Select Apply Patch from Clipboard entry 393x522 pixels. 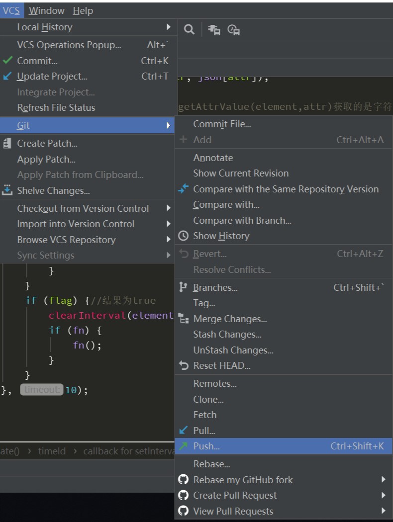(87, 175)
